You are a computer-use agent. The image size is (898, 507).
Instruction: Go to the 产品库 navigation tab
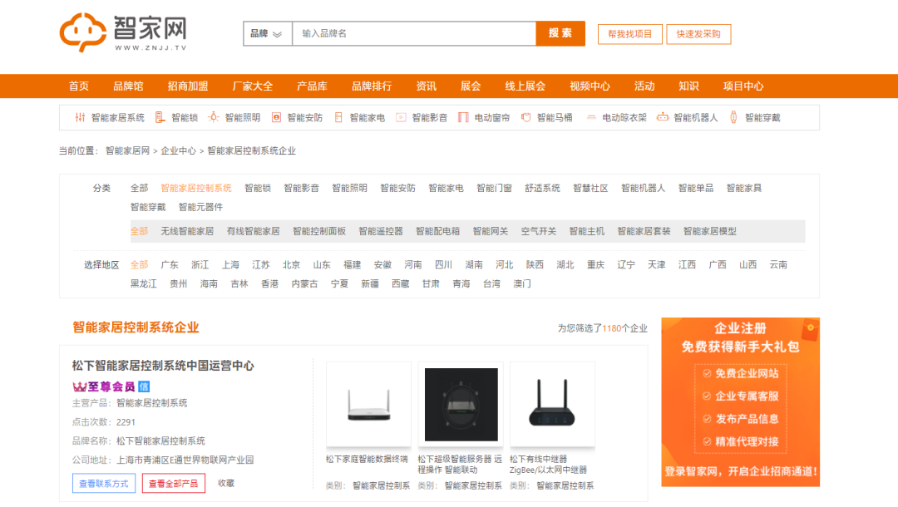(312, 86)
